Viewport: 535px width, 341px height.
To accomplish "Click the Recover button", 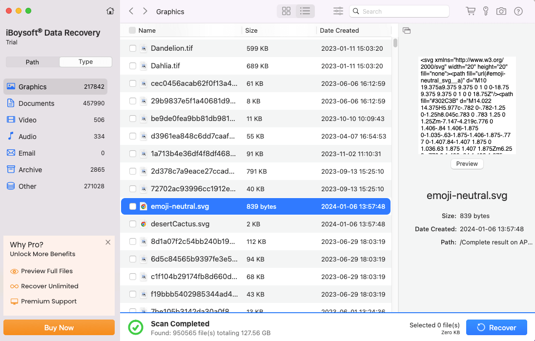I will [x=496, y=327].
